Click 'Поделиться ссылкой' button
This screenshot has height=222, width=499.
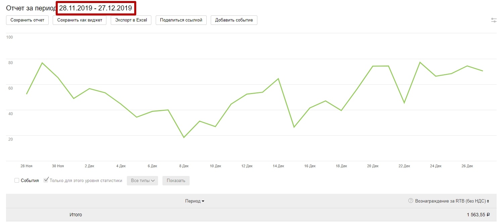coord(181,20)
